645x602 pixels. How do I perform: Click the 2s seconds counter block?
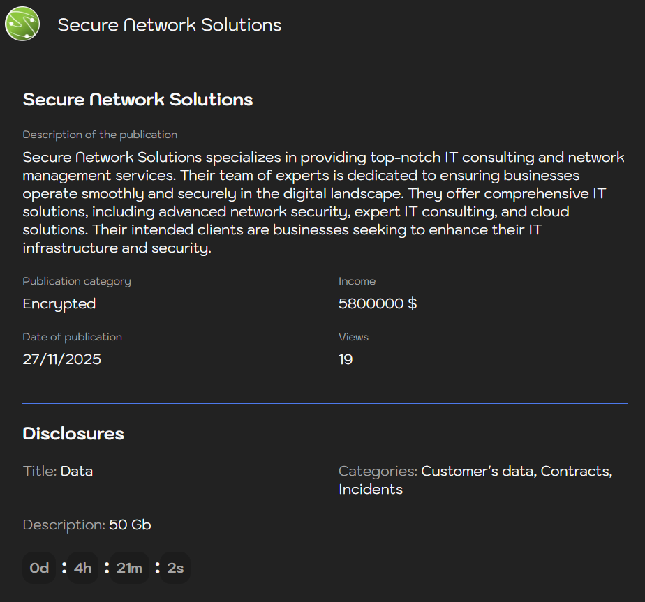(x=174, y=567)
